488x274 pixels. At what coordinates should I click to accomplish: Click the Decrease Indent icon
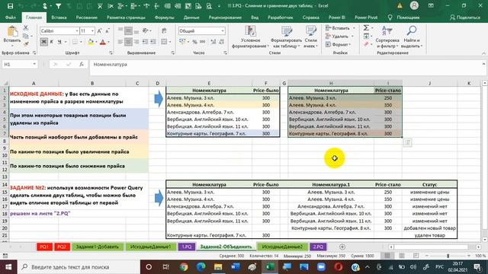click(x=145, y=42)
